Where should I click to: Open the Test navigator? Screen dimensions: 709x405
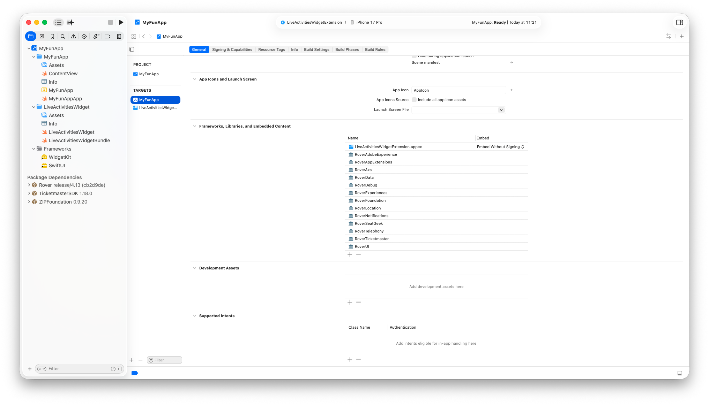[84, 36]
